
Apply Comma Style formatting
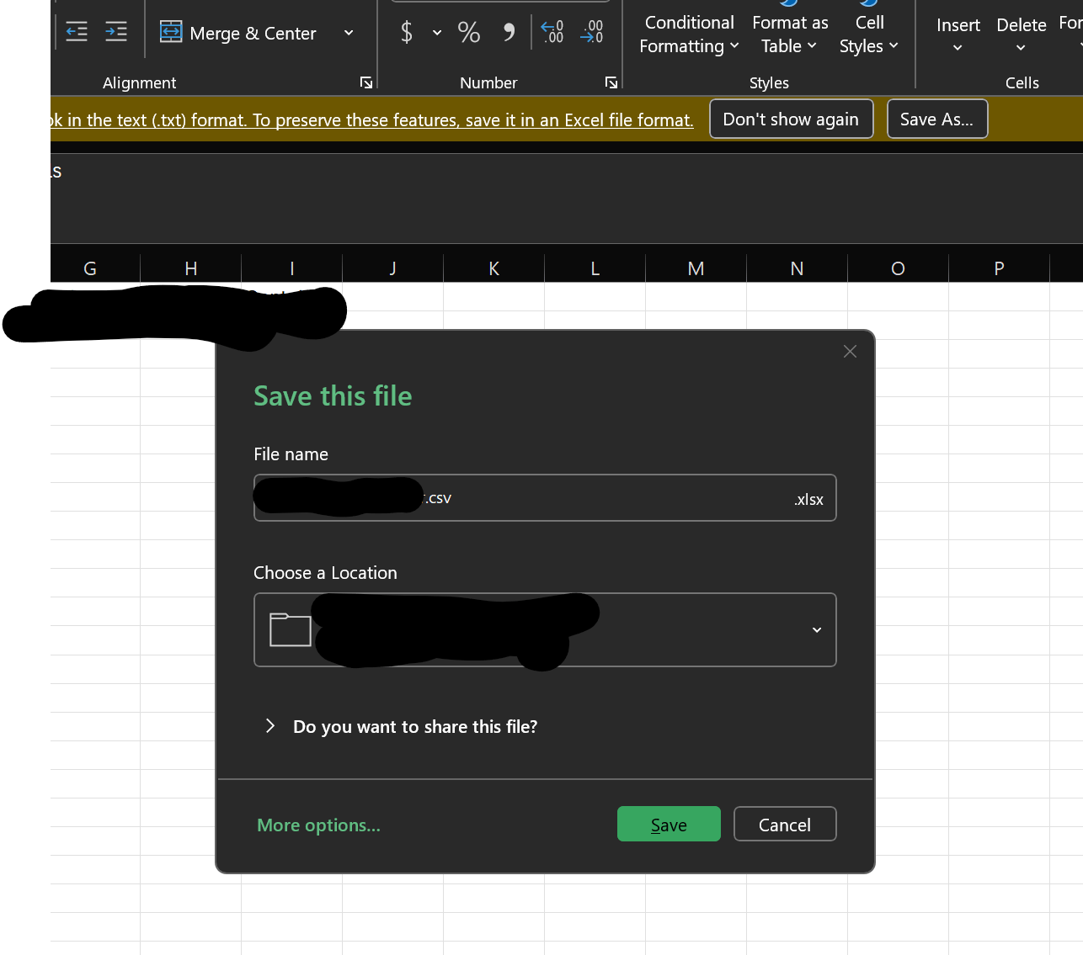pyautogui.click(x=508, y=32)
